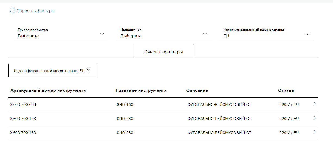Click the EU country selector chevron
This screenshot has height=144, width=333.
(x=308, y=34)
